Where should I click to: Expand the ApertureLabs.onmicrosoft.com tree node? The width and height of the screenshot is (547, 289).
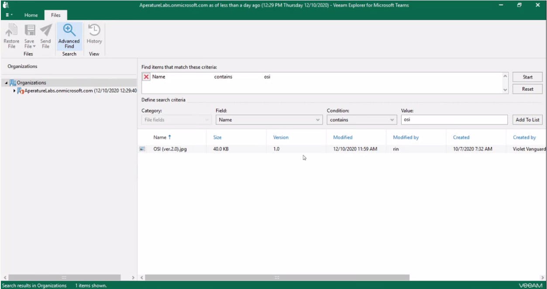(14, 91)
